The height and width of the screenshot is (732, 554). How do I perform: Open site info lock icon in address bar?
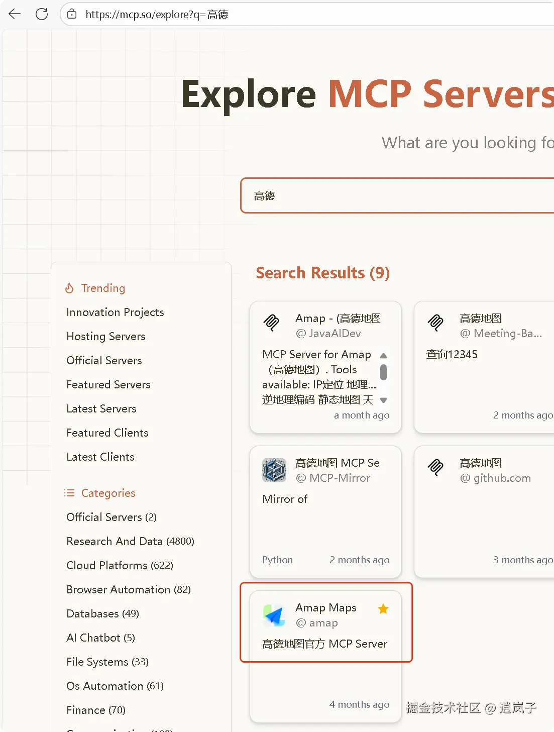(x=72, y=14)
